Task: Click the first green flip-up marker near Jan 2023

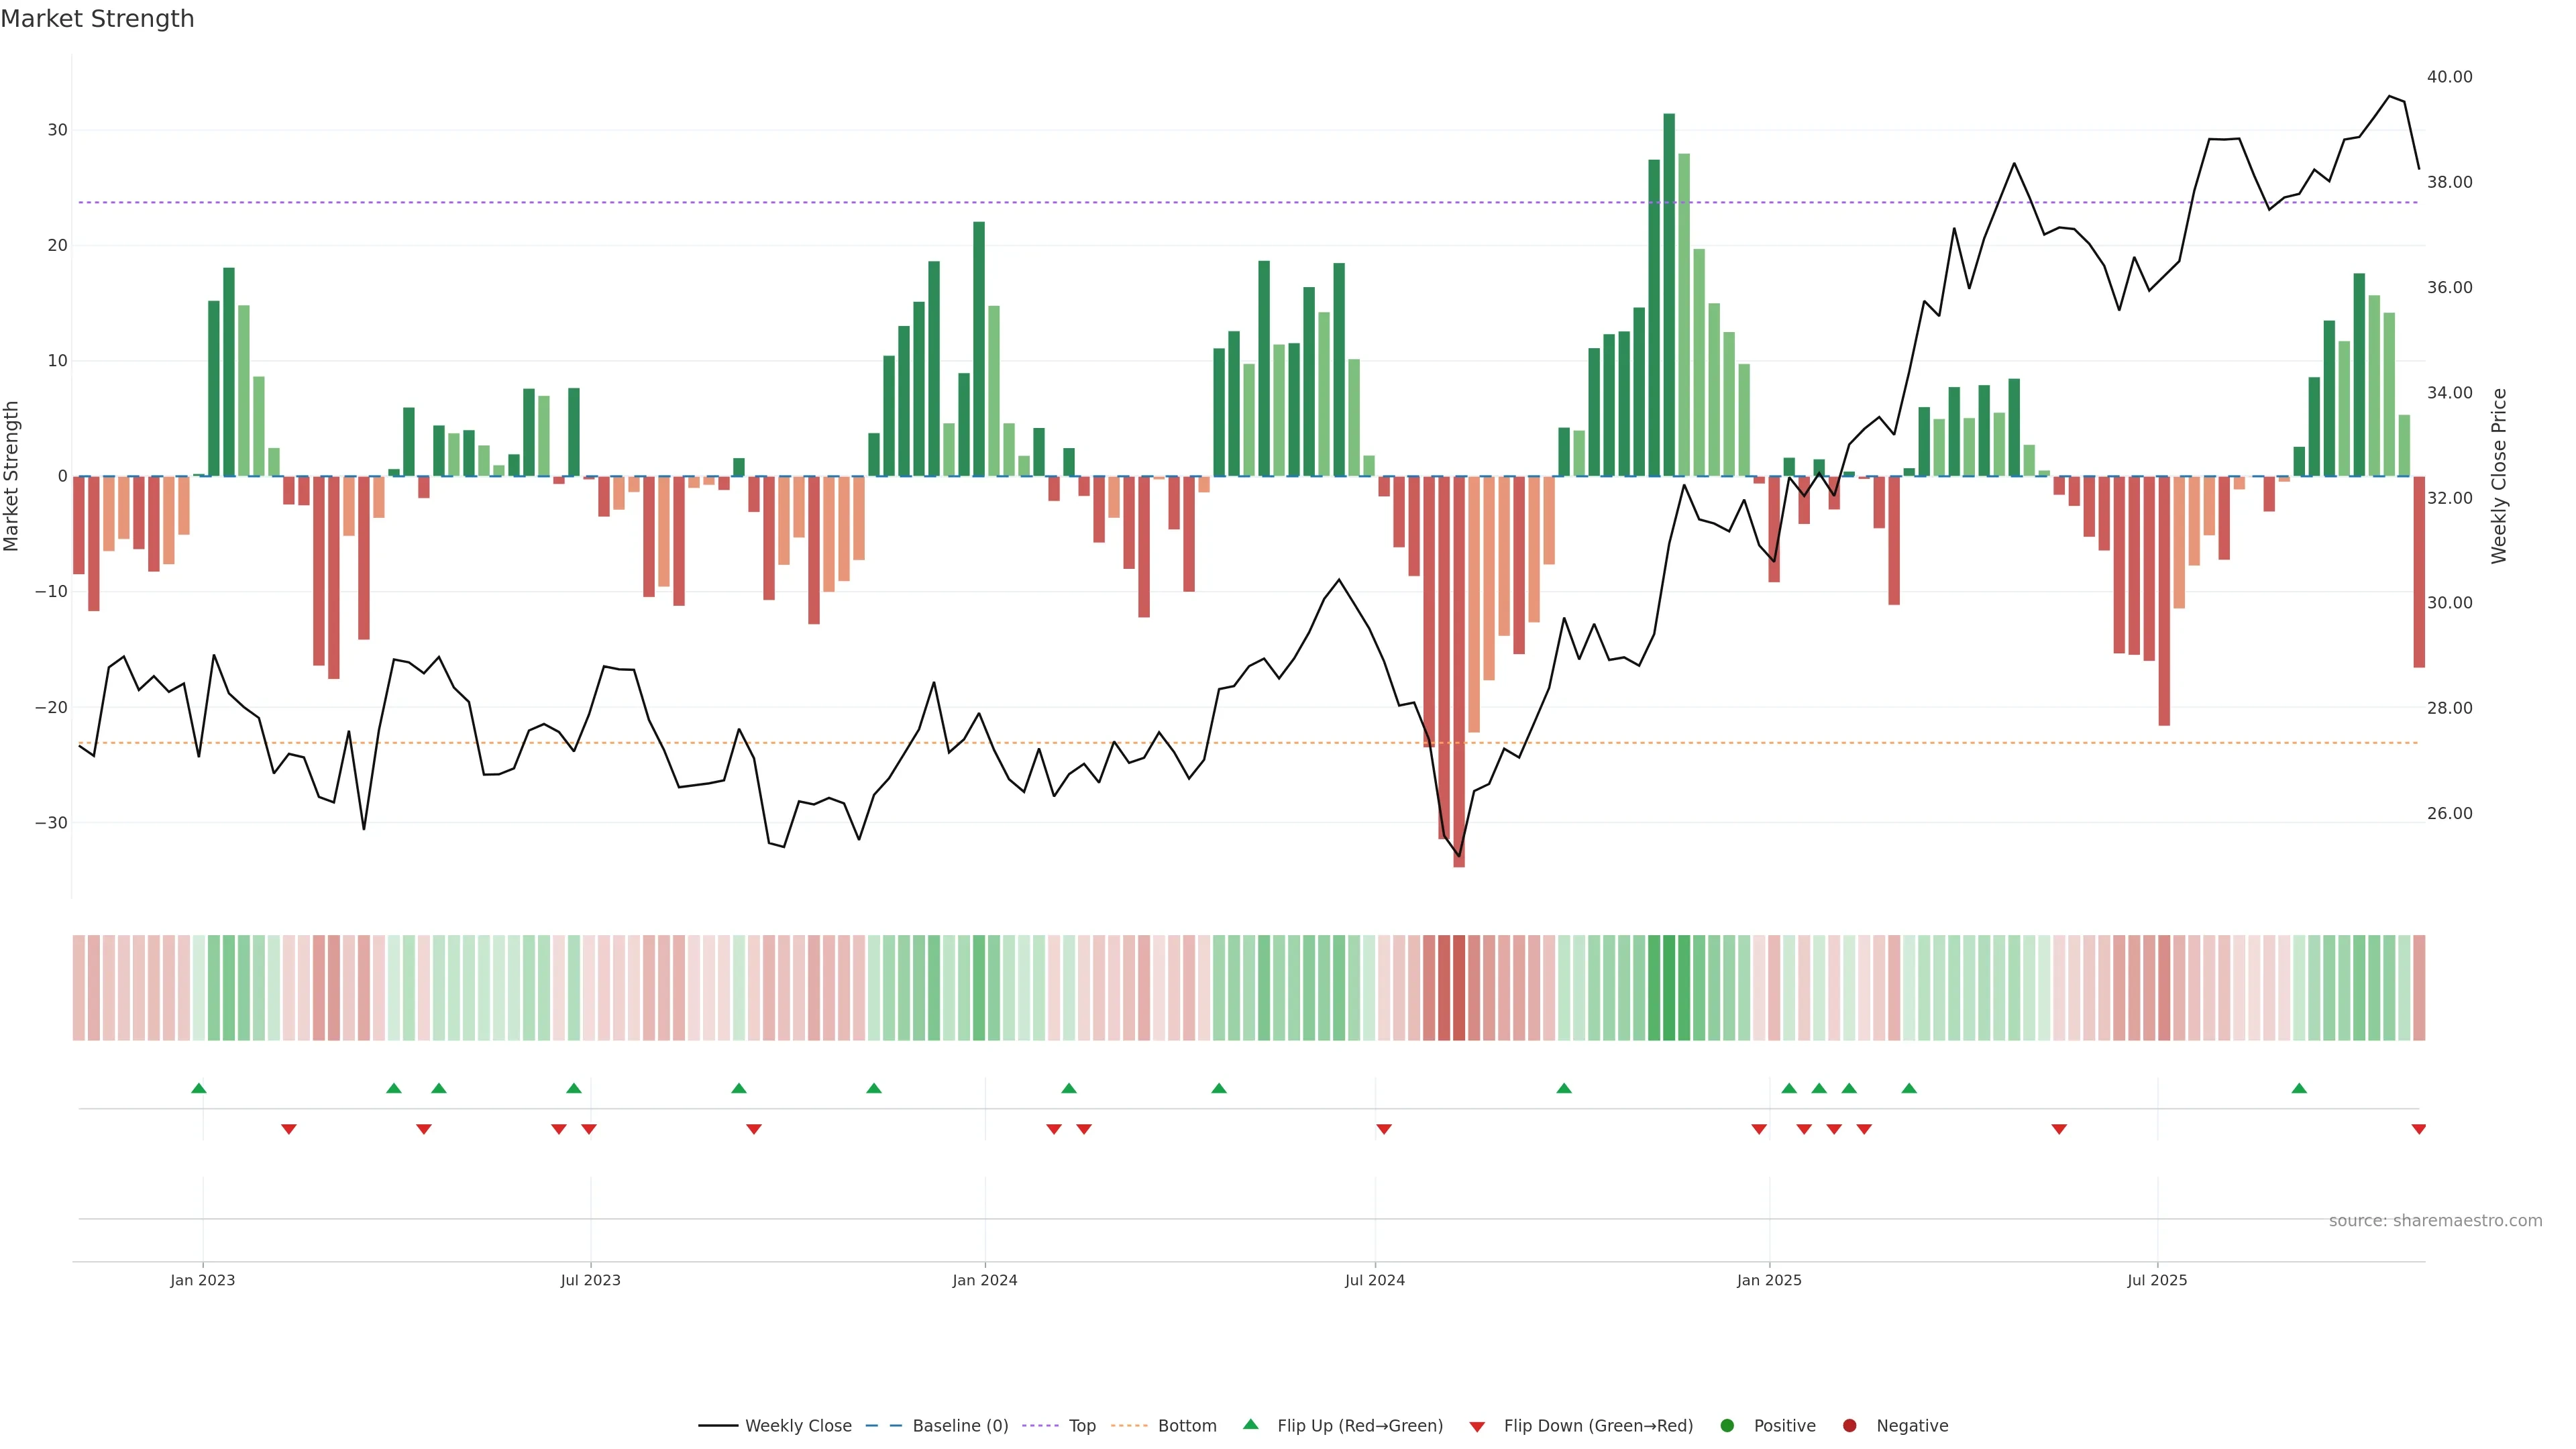Action: (x=199, y=1088)
